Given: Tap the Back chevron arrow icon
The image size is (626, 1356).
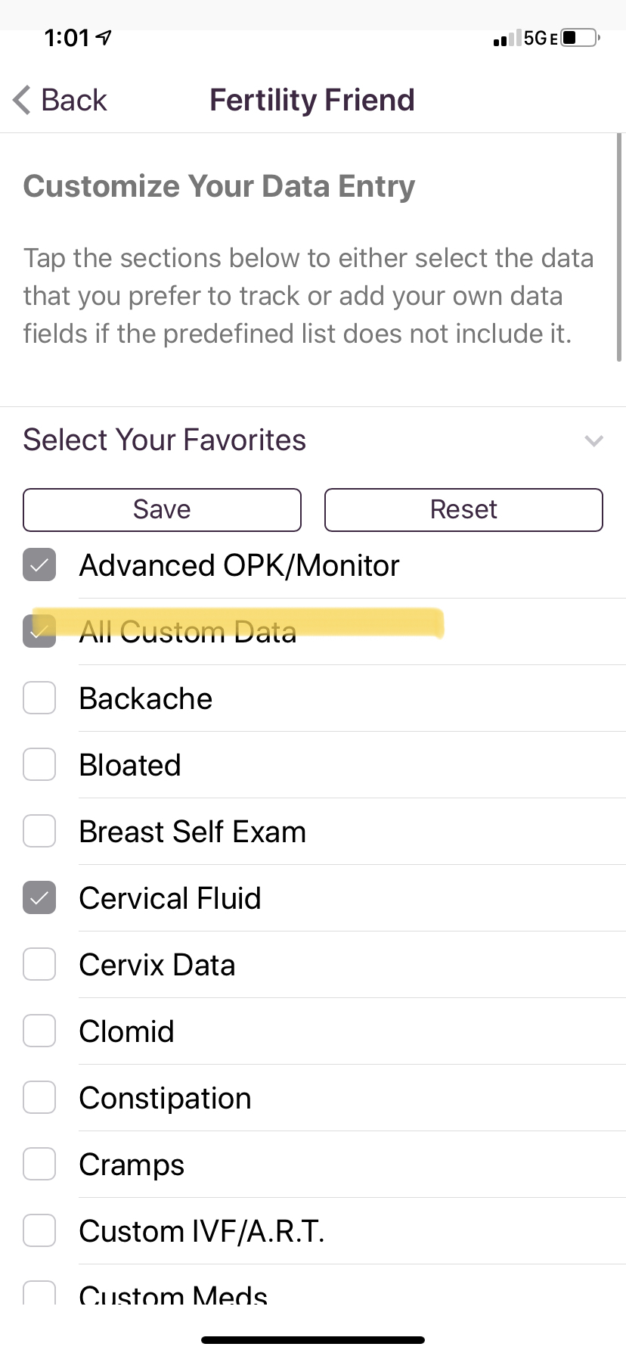Looking at the screenshot, I should tap(22, 100).
